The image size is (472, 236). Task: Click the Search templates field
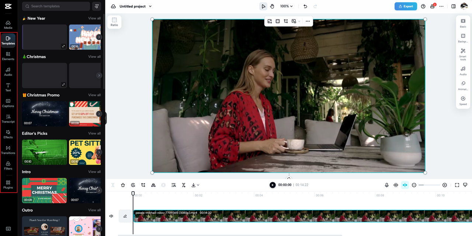(56, 6)
